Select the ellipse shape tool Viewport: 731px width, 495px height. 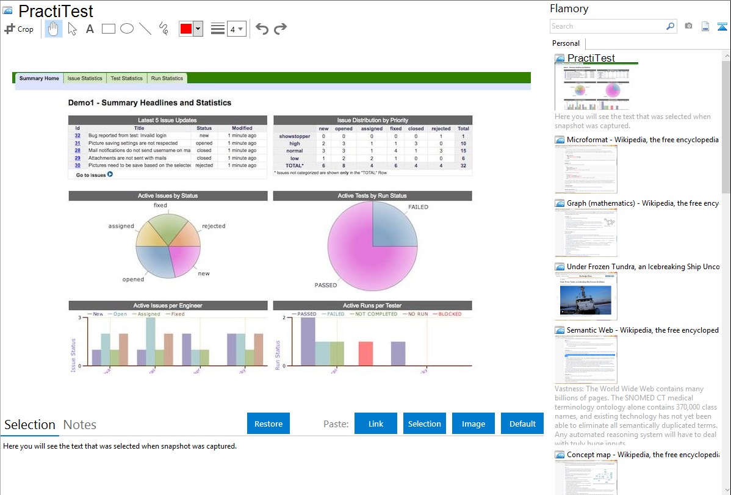(127, 29)
